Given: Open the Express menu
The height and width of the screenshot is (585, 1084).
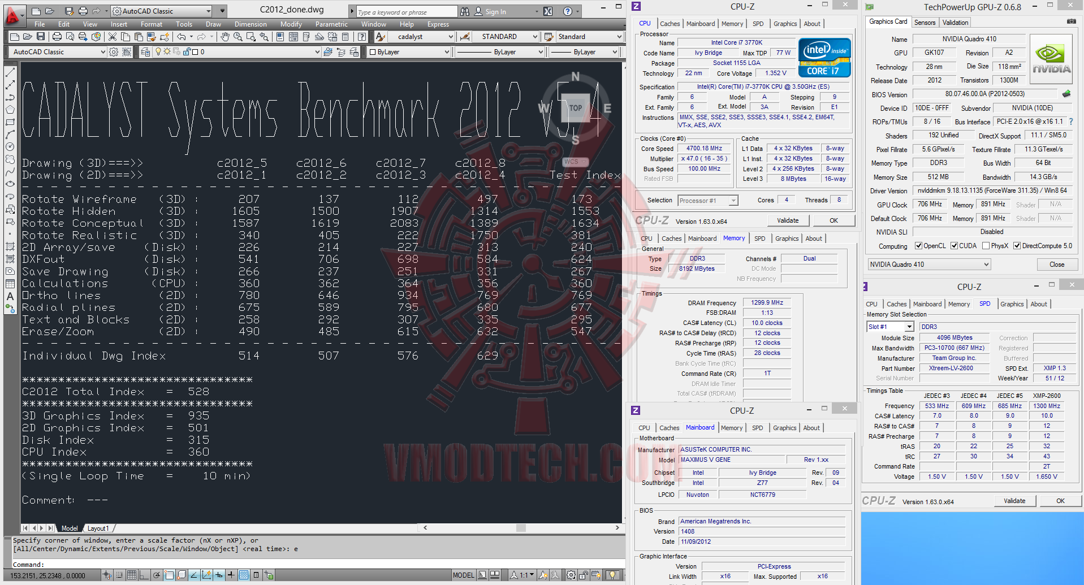Looking at the screenshot, I should tap(438, 24).
